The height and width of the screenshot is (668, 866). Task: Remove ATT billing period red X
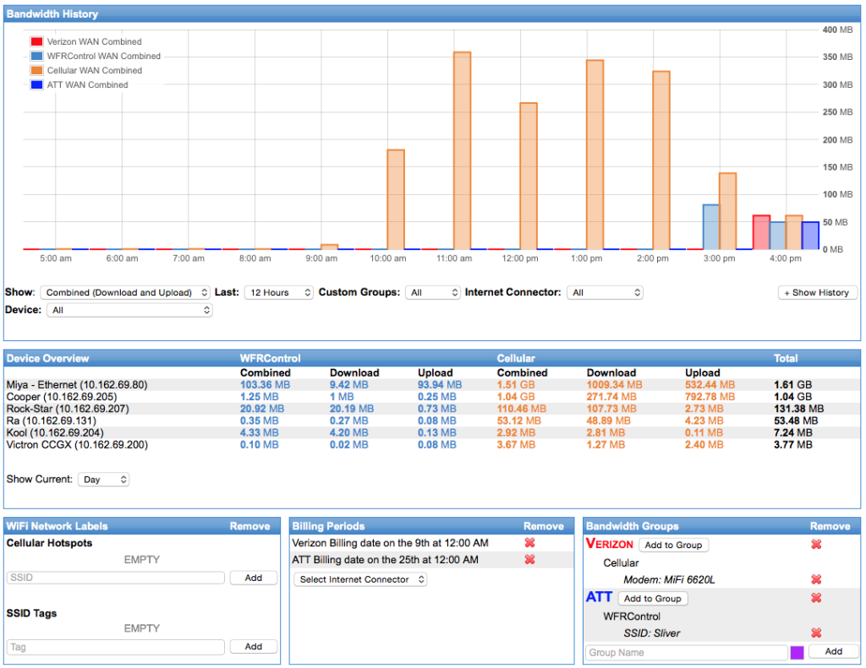tap(529, 559)
